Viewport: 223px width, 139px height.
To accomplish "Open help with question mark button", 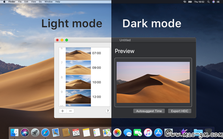I will (x=108, y=111).
